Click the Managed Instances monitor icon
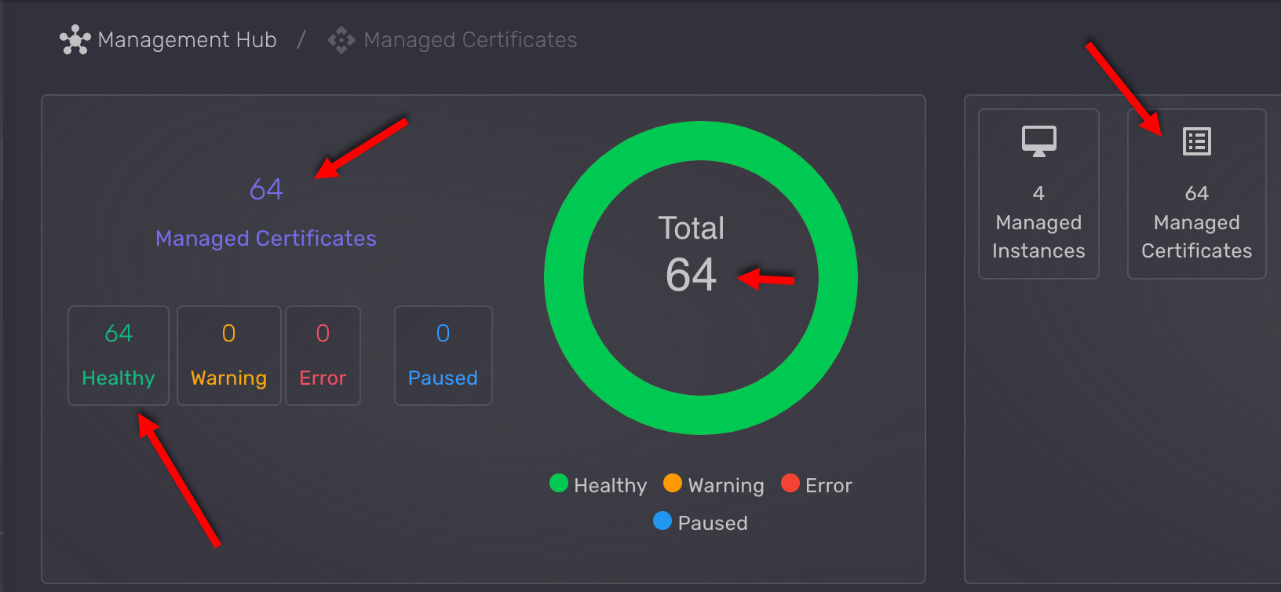 1038,141
